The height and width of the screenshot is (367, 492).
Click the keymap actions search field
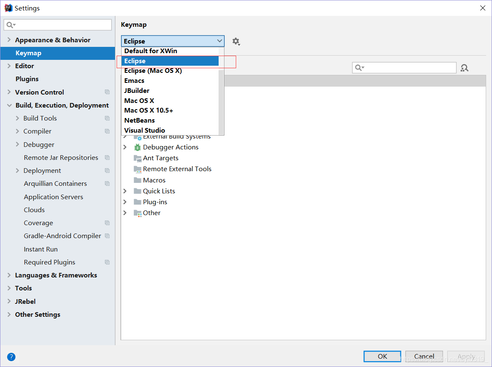coord(404,67)
